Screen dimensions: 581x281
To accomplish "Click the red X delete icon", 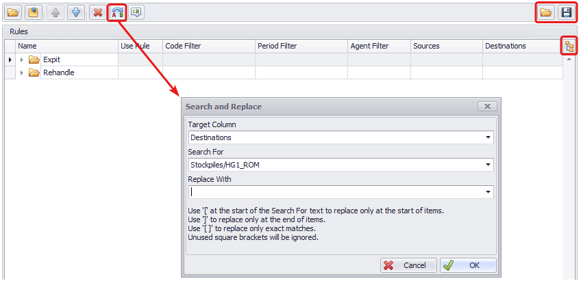I will (97, 12).
